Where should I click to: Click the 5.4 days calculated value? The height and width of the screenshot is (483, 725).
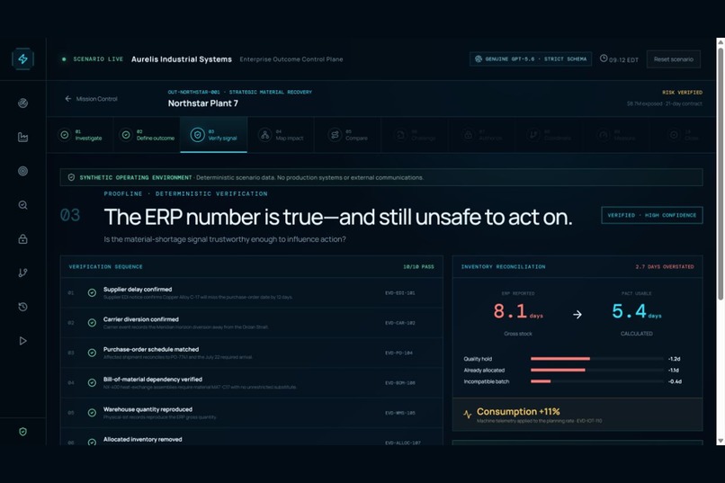pos(637,311)
